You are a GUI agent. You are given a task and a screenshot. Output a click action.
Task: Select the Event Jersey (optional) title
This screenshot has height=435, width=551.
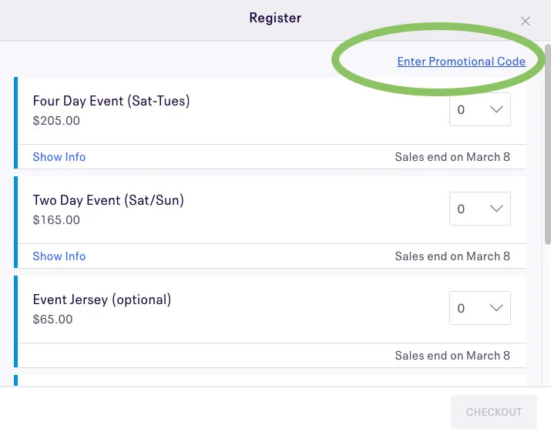coord(102,299)
